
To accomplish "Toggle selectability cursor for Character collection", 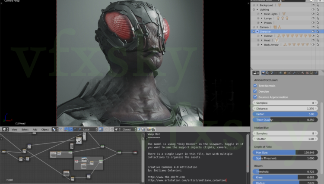I will click(318, 31).
